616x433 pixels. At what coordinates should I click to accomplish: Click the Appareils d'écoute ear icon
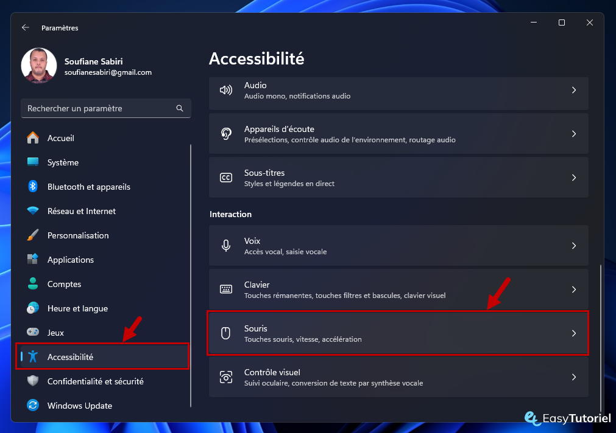(x=226, y=134)
